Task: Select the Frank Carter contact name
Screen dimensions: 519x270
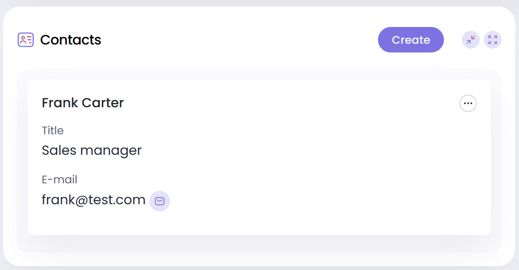Action: [83, 103]
